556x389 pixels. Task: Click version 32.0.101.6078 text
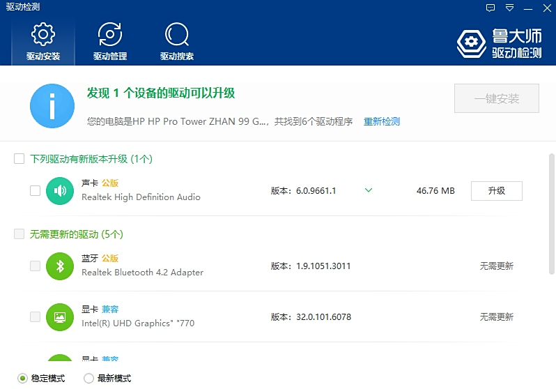[x=324, y=316]
